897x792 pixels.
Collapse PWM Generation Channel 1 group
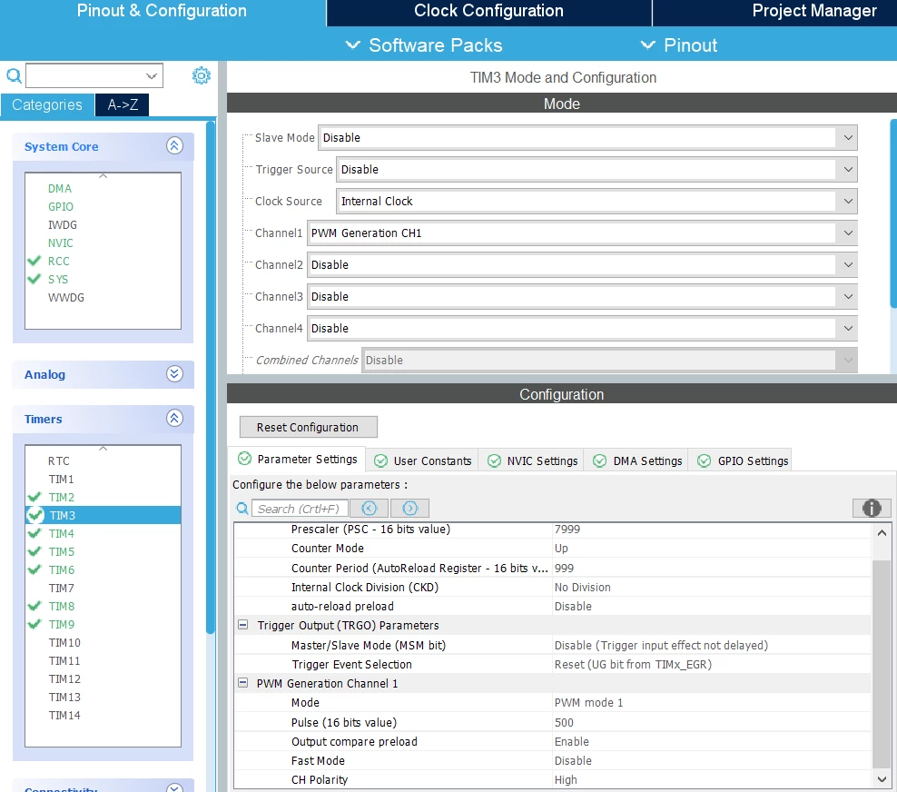pos(243,683)
